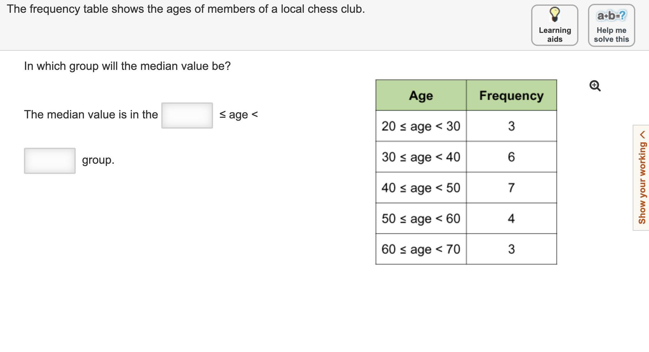Click the '20 ≤ age < 30' cell

421,126
